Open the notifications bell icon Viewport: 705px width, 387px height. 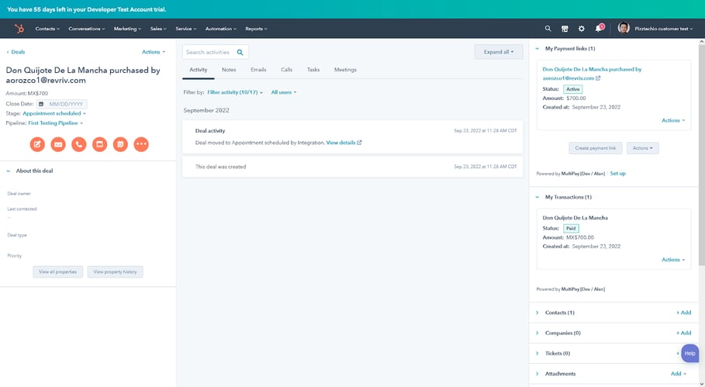(x=598, y=29)
